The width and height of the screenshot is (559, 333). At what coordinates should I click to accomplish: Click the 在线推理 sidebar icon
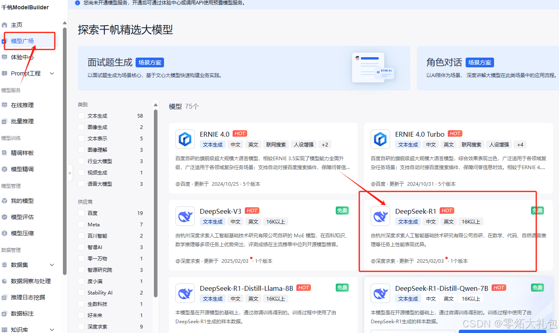(4, 105)
